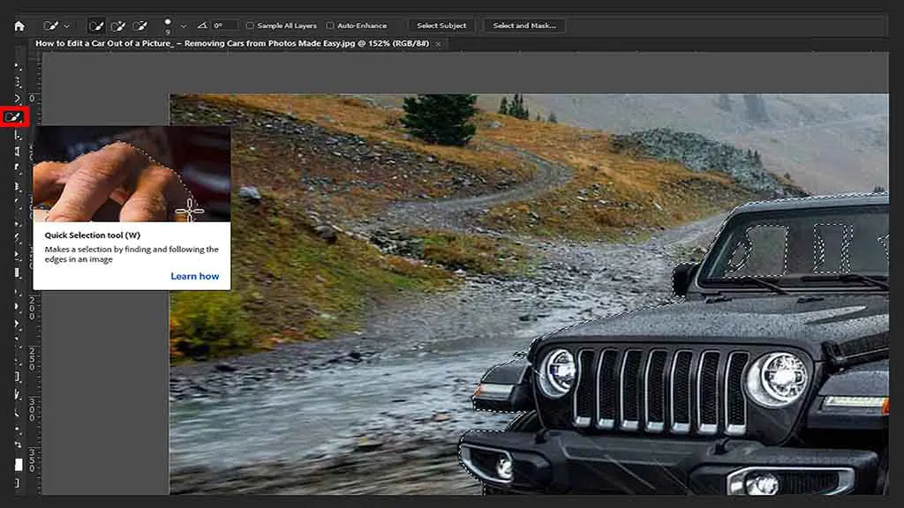Open Select and Mask workspace

(524, 26)
